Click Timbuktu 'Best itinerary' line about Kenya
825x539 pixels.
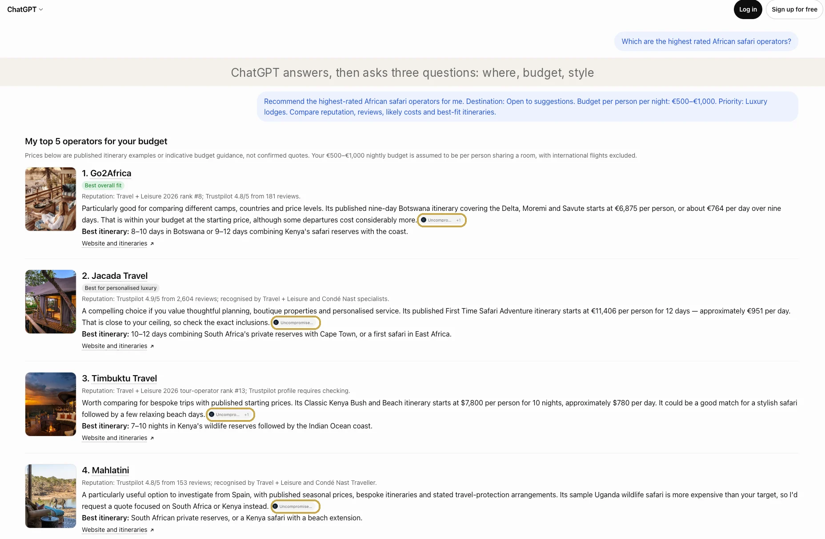click(227, 426)
